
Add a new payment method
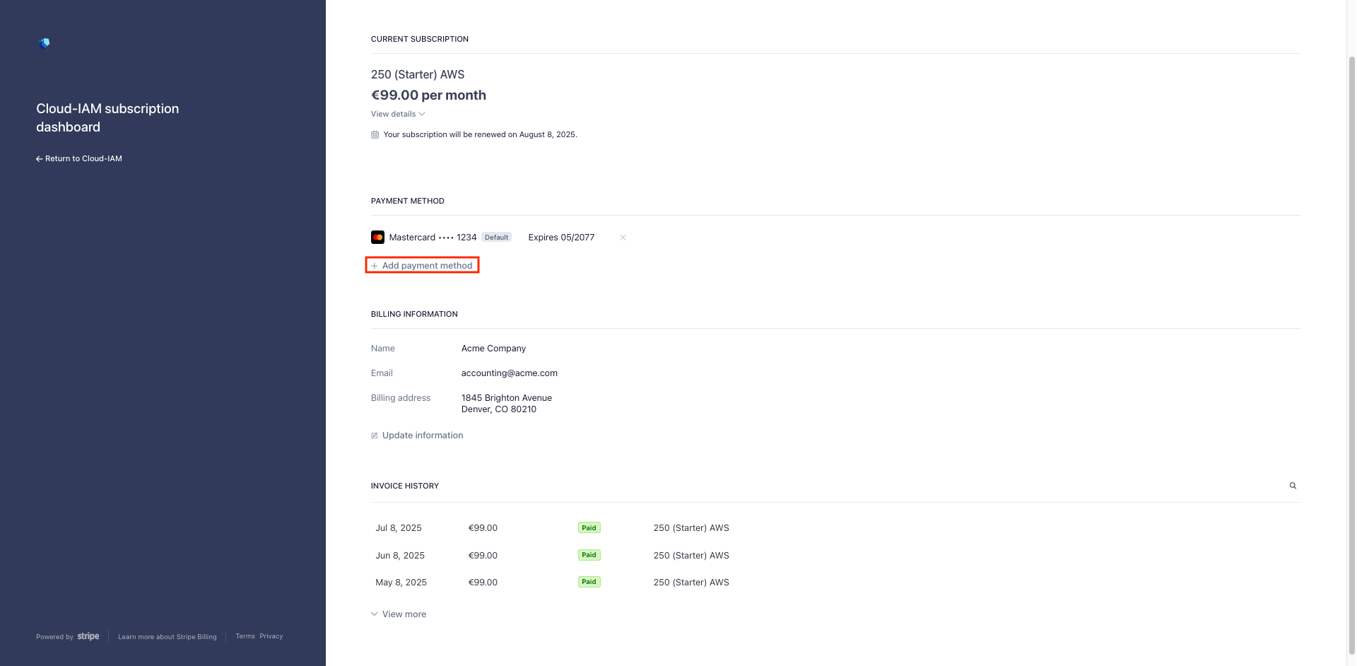(x=422, y=265)
